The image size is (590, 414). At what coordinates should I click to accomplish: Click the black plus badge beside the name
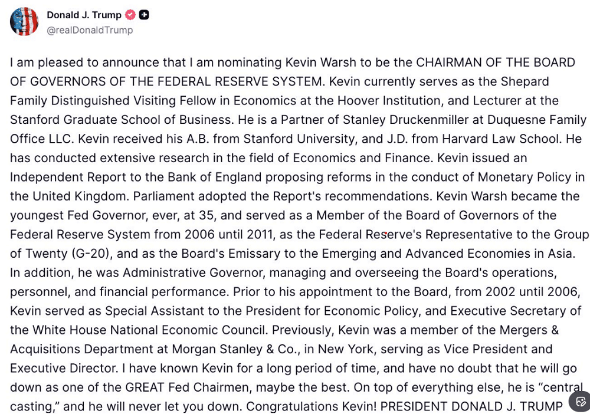tap(144, 15)
